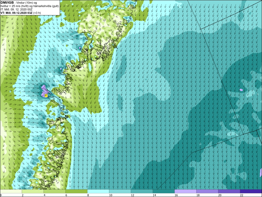Select the darkest purple legend swatch above 22
The height and width of the screenshot is (197, 262).
tap(251, 191)
